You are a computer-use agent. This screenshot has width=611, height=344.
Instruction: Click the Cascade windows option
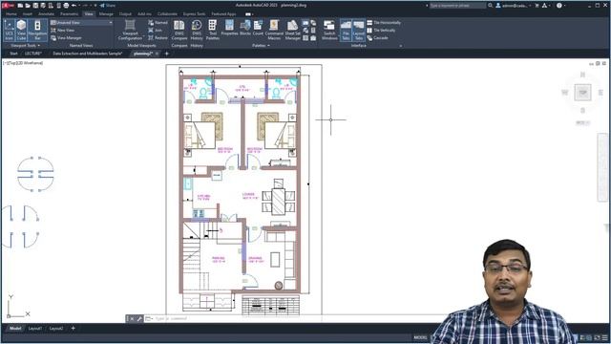point(378,38)
